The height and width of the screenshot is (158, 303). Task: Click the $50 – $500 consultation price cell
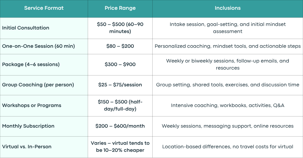point(120,28)
